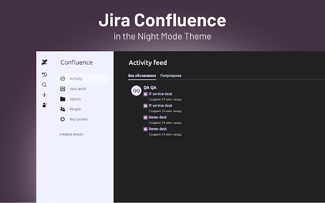Click the space icon beside the first IT service desk
325x203 pixels.
tap(145, 94)
